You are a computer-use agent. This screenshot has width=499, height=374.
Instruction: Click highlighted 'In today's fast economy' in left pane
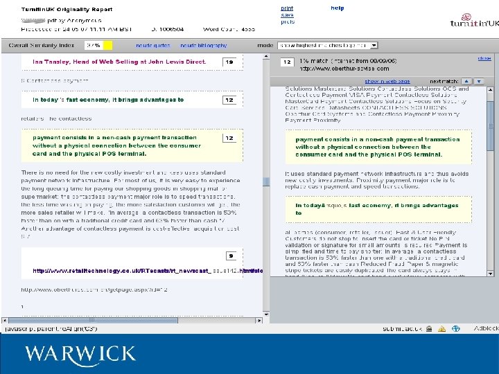point(108,100)
